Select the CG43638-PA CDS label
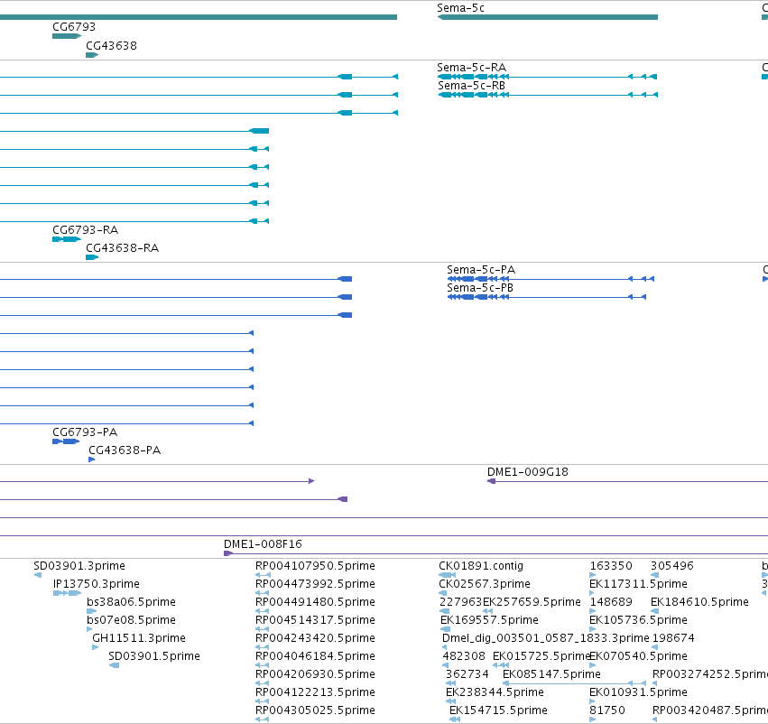 tap(125, 450)
